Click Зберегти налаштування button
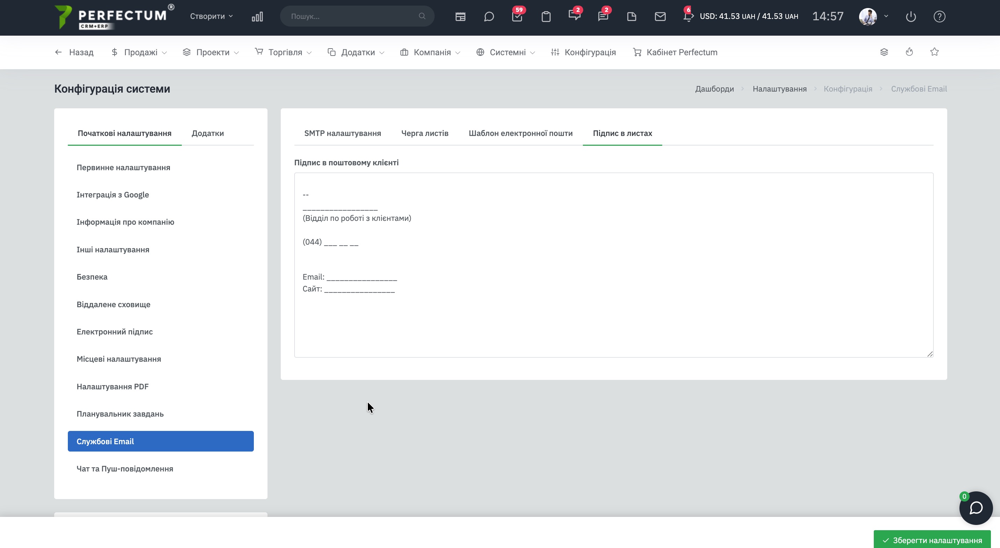Viewport: 1000px width, 548px height. click(932, 540)
